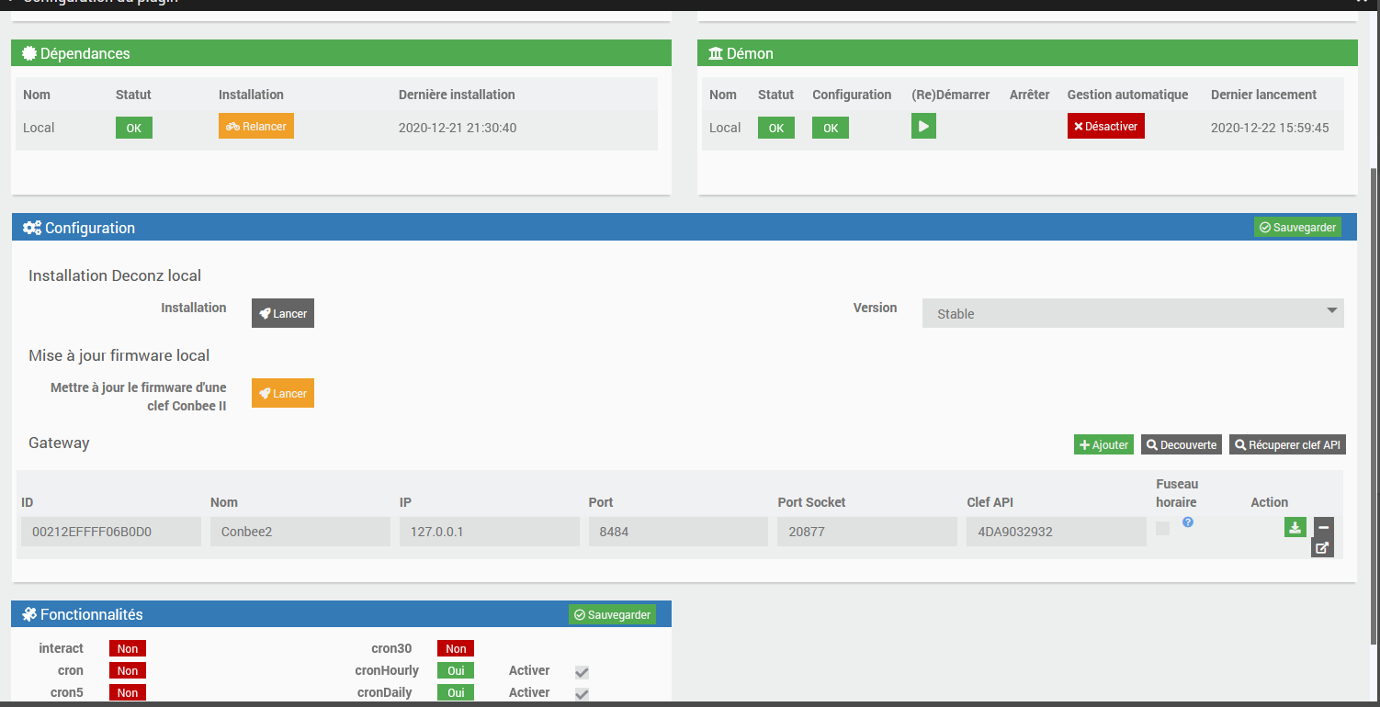This screenshot has height=707, width=1380.
Task: Download the Conbee2 gateway configuration
Action: coord(1295,527)
